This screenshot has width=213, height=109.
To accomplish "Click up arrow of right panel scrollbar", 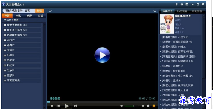I will tap(204, 16).
